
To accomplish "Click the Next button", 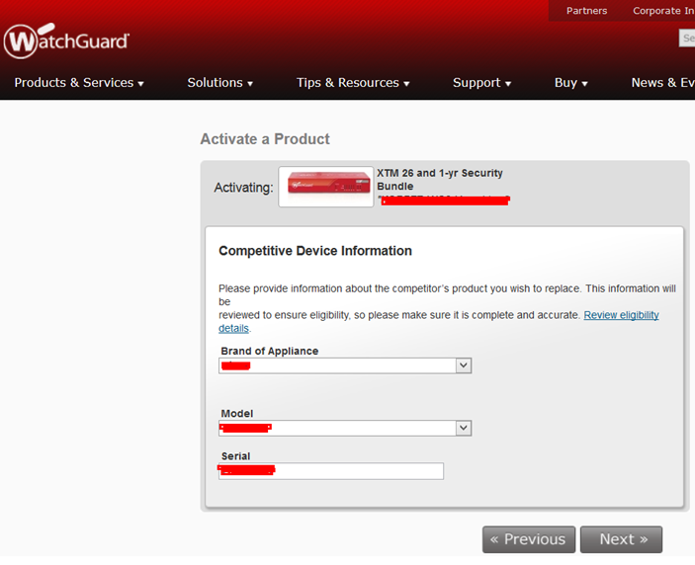I will tap(621, 539).
